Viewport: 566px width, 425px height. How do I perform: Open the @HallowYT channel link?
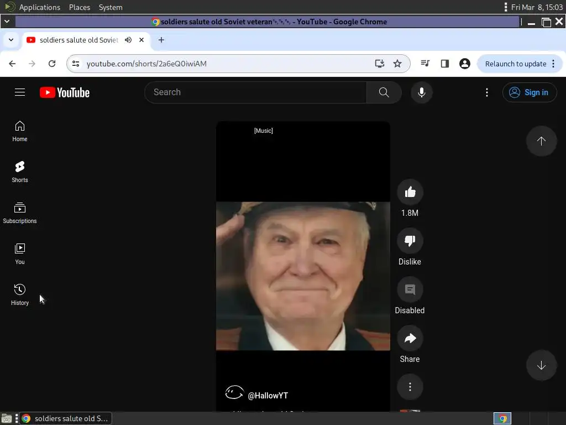click(268, 395)
